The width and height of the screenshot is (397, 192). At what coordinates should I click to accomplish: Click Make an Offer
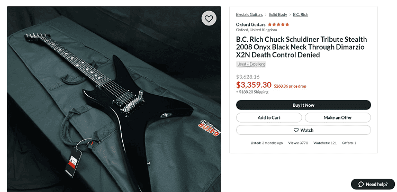pyautogui.click(x=338, y=117)
